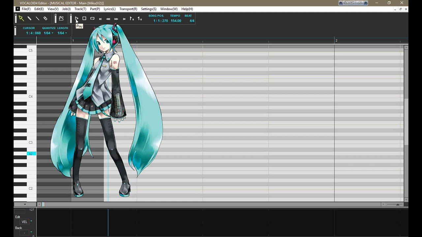The image size is (422, 237).
Task: Open the Edit(E) menu
Action: pos(39,9)
